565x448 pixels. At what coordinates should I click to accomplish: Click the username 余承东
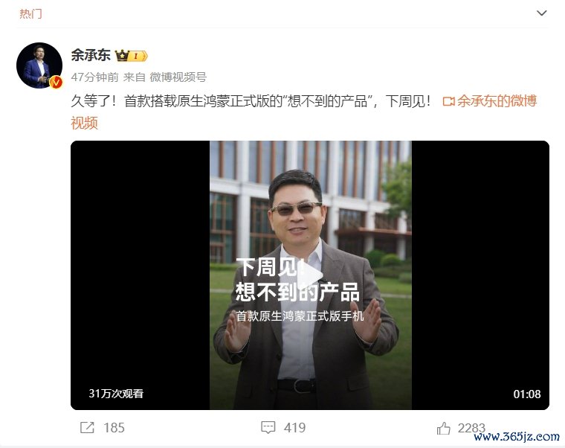[91, 55]
